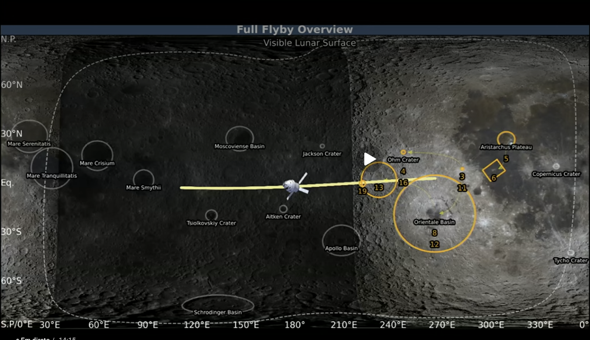Click the Orientale Basin label
590x340 pixels.
434,222
